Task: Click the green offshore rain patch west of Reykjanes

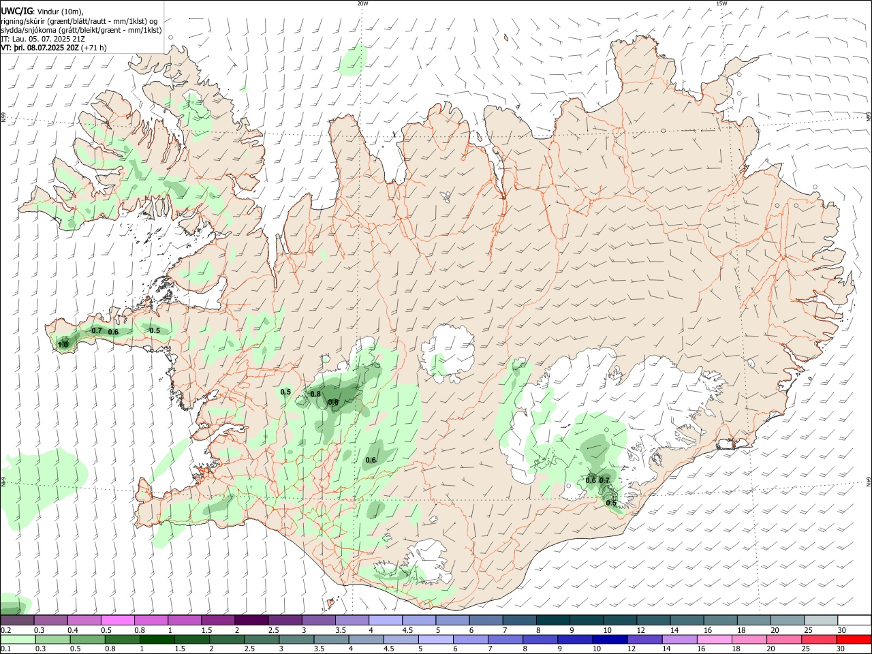Action: (44, 487)
